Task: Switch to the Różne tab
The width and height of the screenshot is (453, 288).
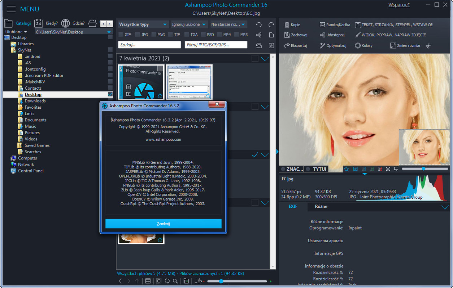Action: tap(321, 207)
